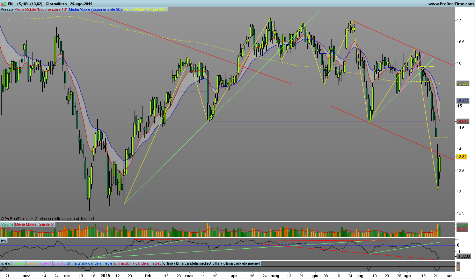Click the 'feb' month marker on time axis
The image size is (475, 279).
[x=148, y=275]
